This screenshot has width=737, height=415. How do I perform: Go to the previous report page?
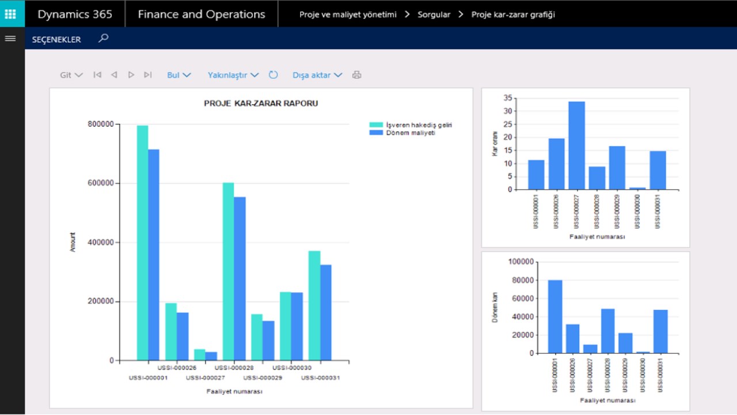[114, 75]
